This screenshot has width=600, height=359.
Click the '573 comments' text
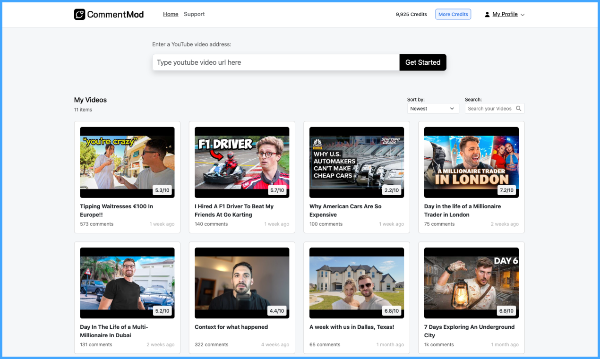96,224
